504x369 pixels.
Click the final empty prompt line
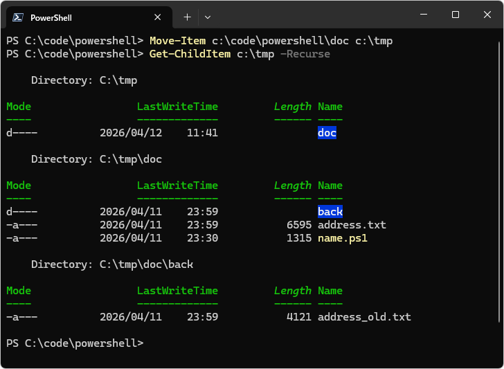(75, 343)
